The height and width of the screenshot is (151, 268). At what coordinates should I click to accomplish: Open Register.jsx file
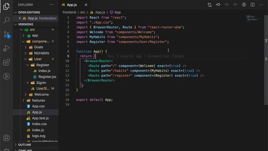click(x=47, y=77)
